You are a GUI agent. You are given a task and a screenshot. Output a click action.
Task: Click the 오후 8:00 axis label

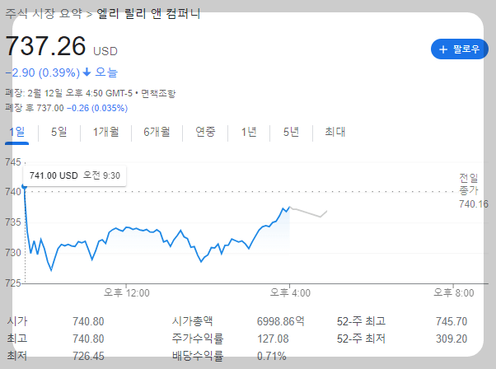click(454, 292)
